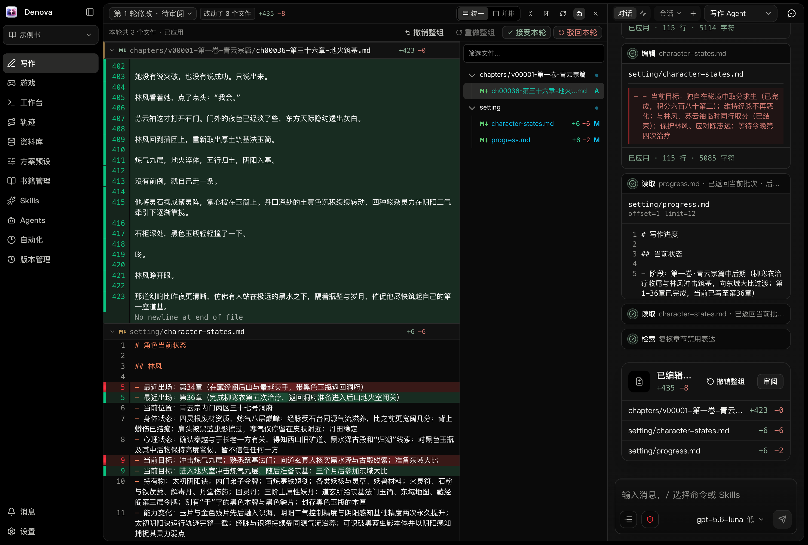Open 版本管理 version history
The image size is (808, 545).
(x=50, y=259)
